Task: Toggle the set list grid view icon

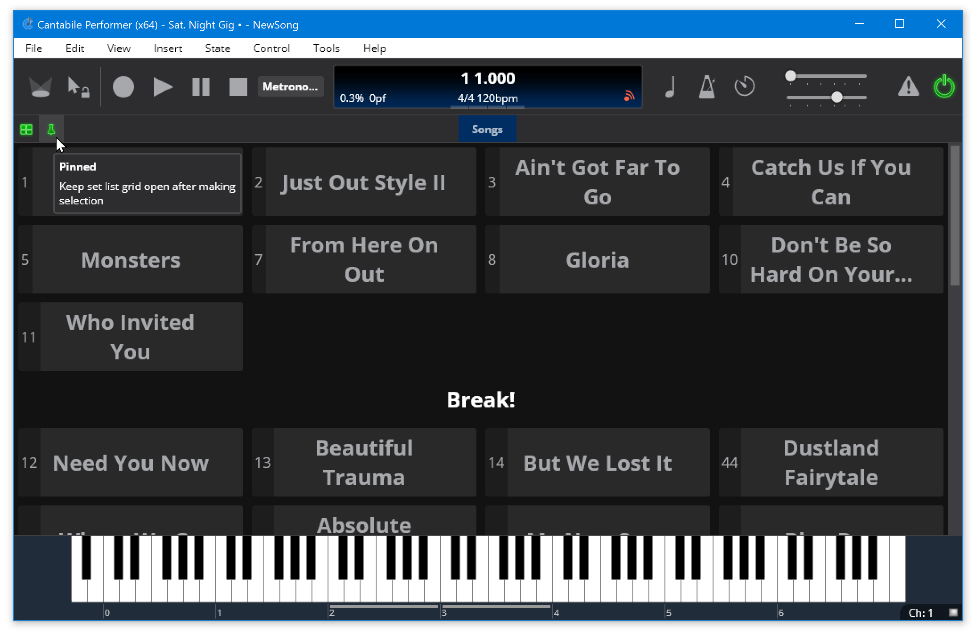Action: tap(27, 130)
